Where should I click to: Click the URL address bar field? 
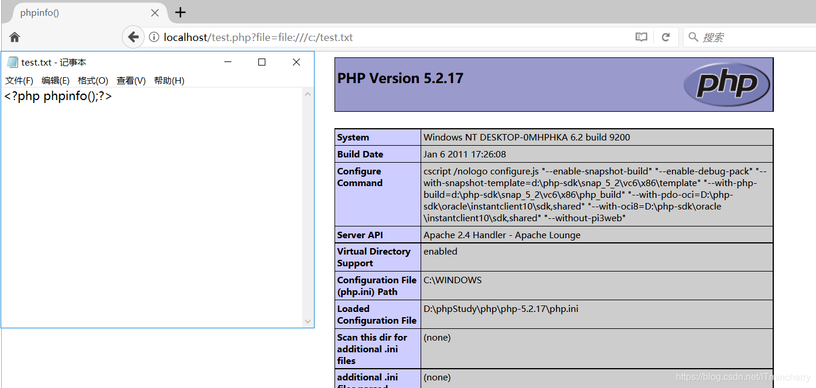coord(390,37)
